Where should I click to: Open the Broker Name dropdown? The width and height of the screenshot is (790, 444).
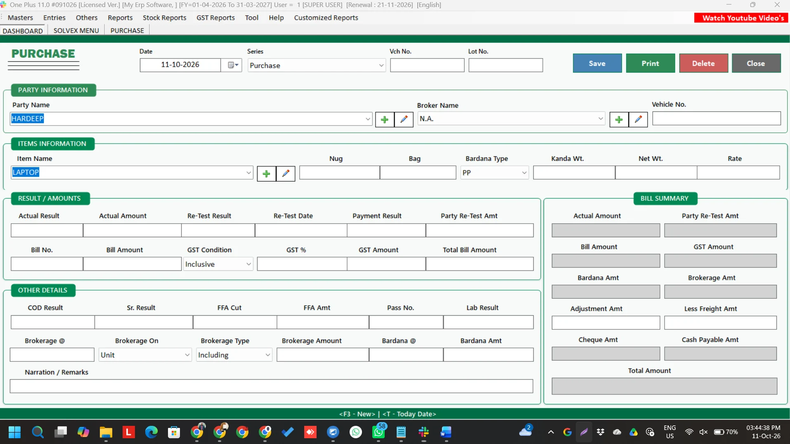(600, 119)
